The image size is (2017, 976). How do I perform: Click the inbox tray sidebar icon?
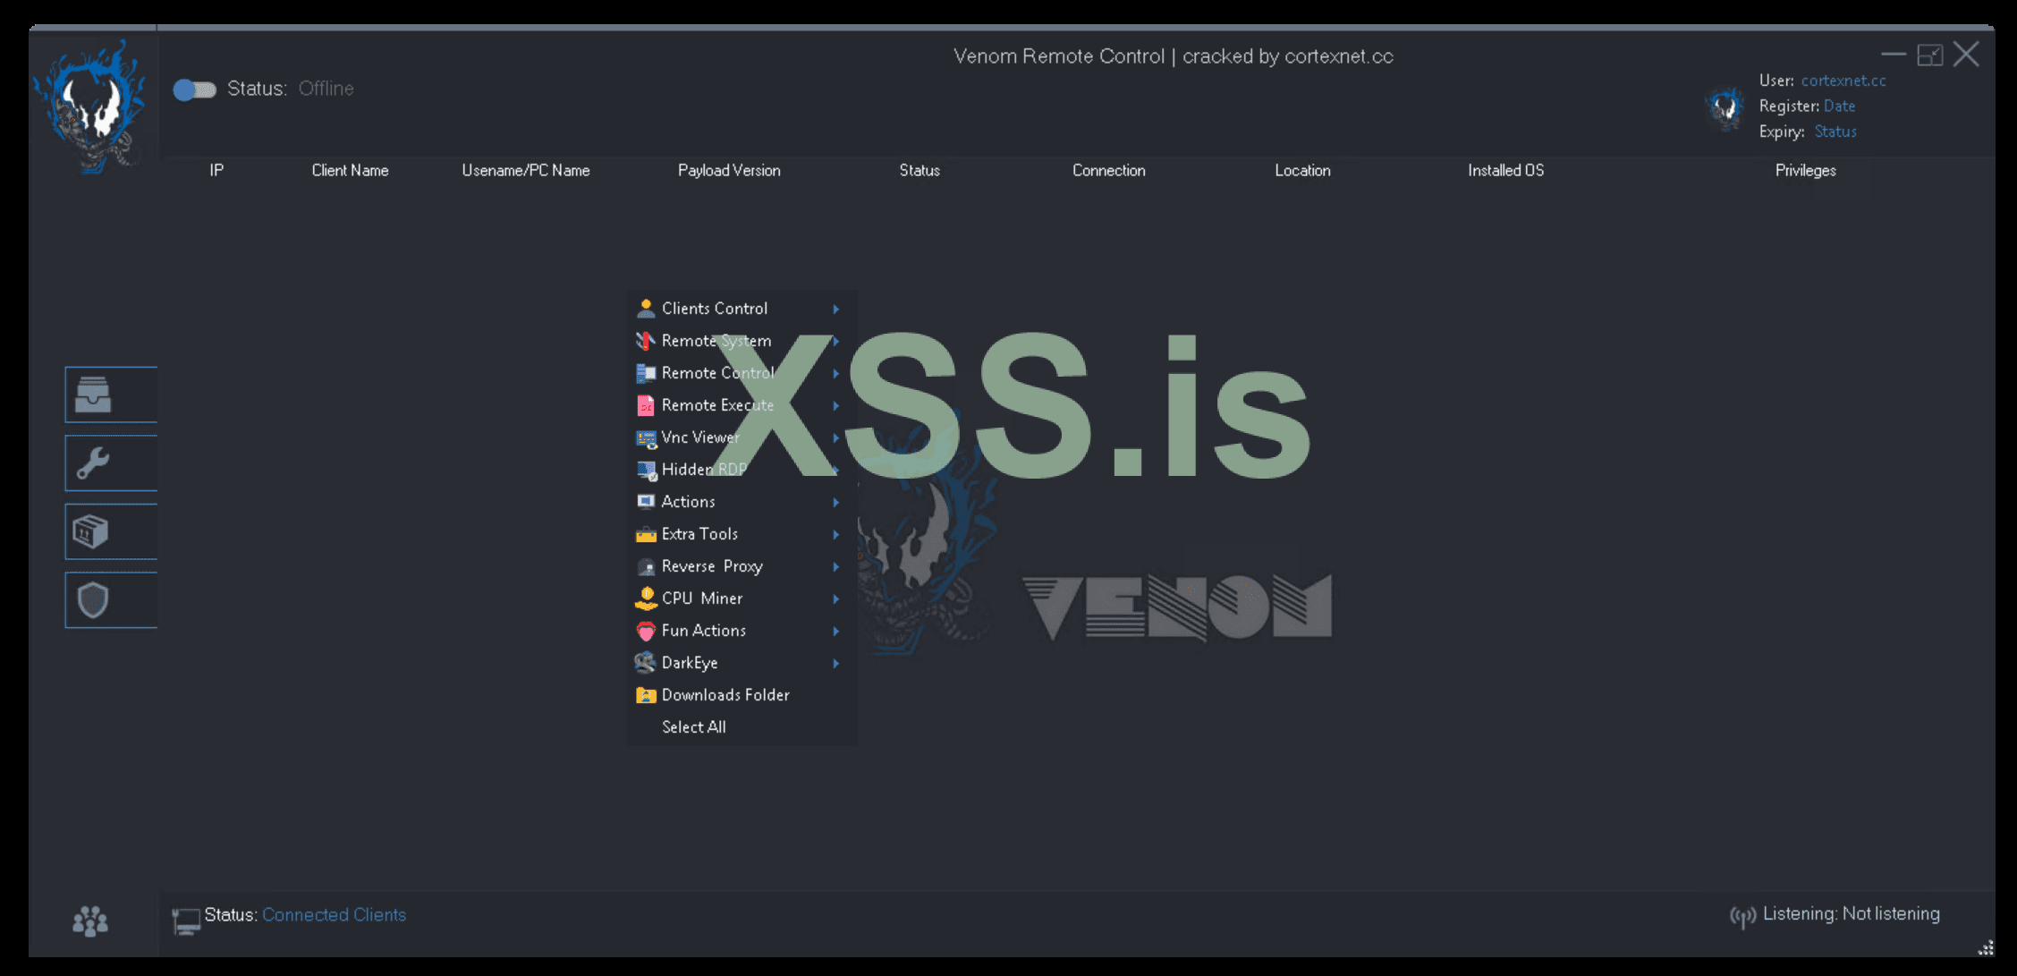(93, 395)
